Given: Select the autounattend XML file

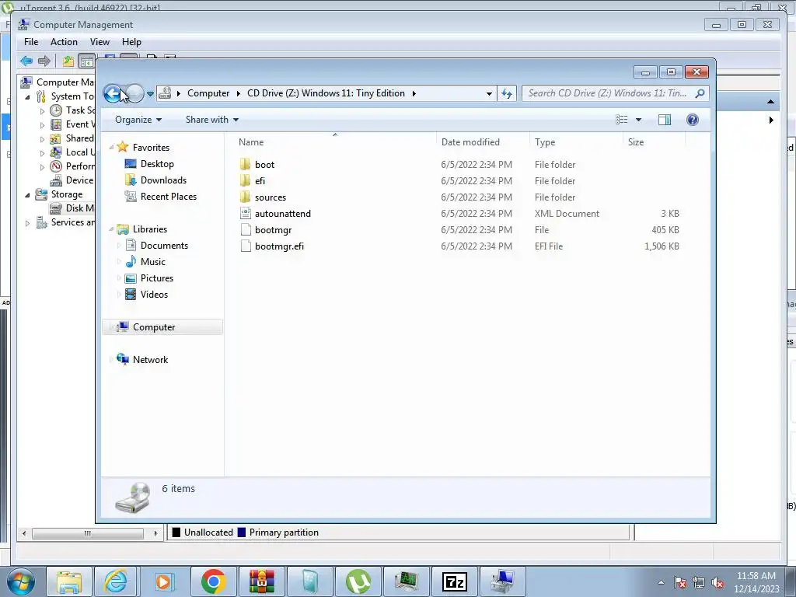Looking at the screenshot, I should click(283, 214).
